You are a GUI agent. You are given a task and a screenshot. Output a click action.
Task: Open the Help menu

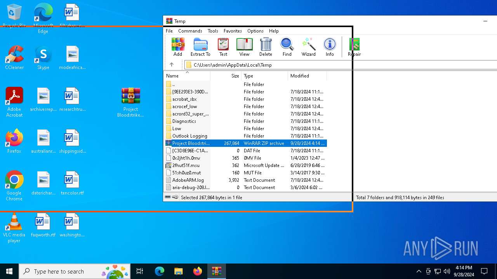[274, 31]
